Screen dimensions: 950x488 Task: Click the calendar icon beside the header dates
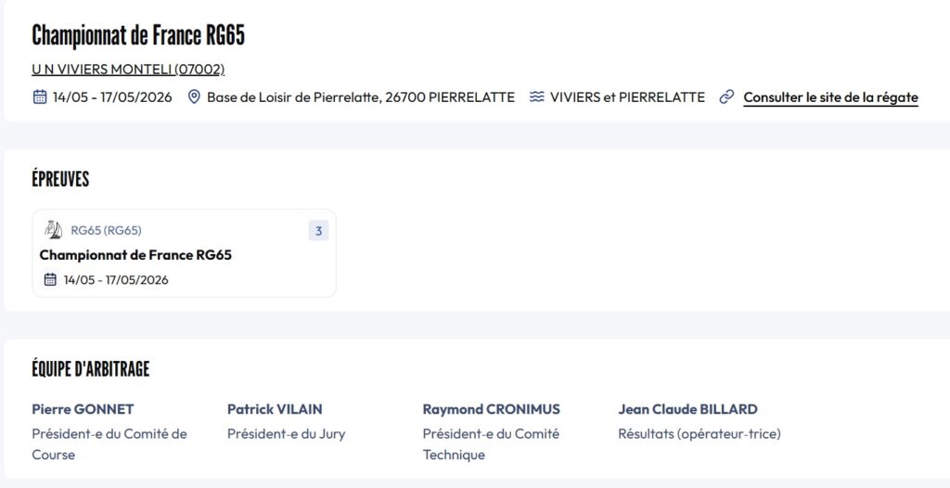[40, 97]
